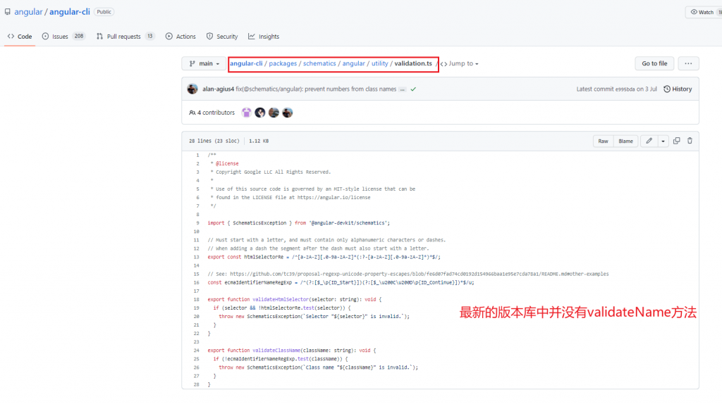Image resolution: width=722 pixels, height=404 pixels.
Task: Click the Watch button
Action: coord(704,13)
